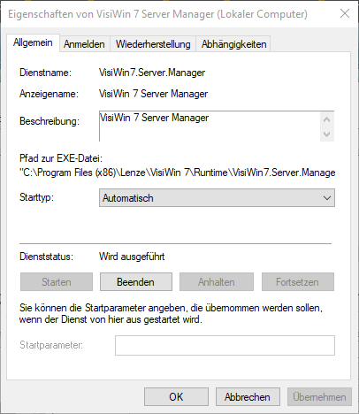Image resolution: width=359 pixels, height=414 pixels.
Task: Cancel the dialog with Abbrechen
Action: [248, 397]
